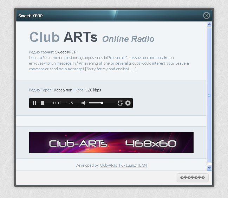Viewport: 228px width, 198px height.
Task: Click the elapsed time 1:32 display
Action: pos(57,103)
